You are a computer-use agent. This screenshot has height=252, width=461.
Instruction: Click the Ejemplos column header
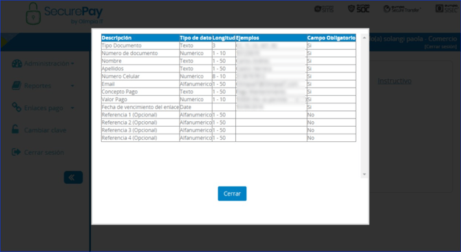[x=271, y=38]
